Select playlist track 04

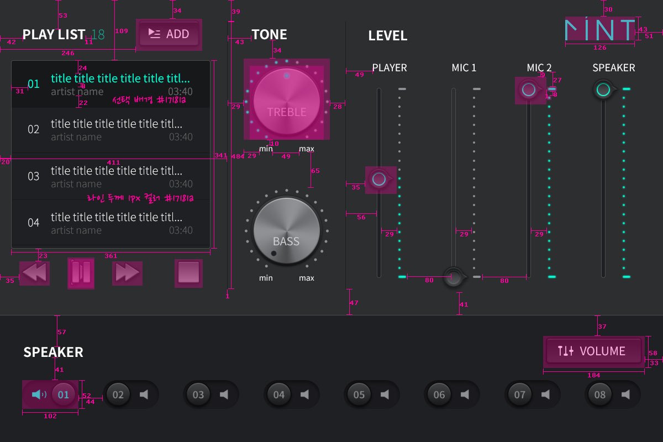(x=110, y=223)
